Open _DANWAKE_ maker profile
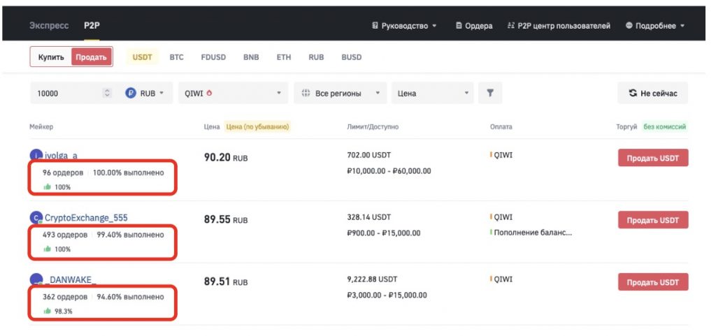This screenshot has height=336, width=716. coord(71,279)
